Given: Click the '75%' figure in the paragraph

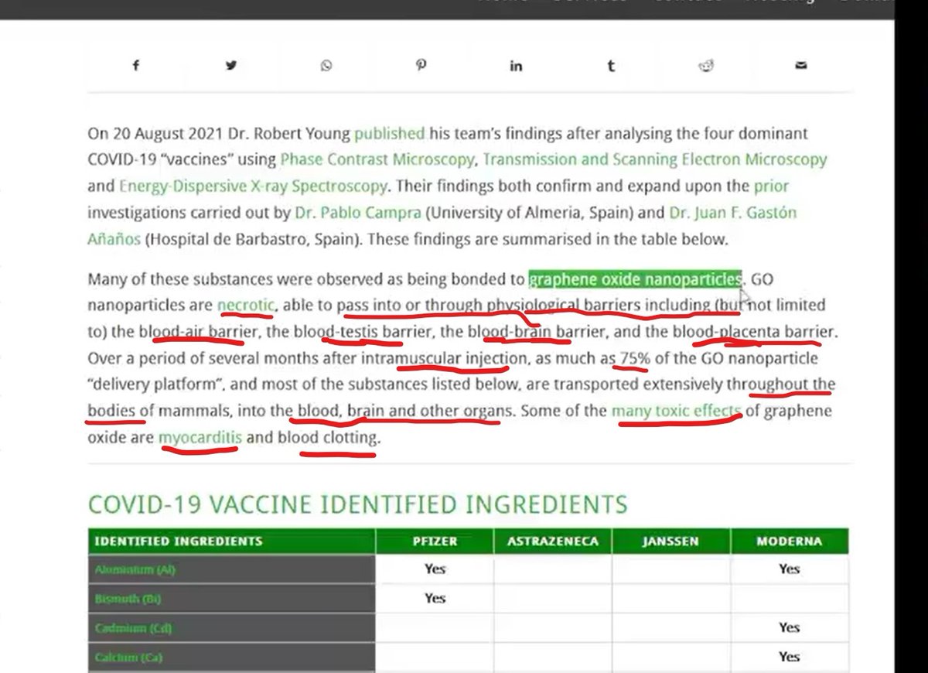Looking at the screenshot, I should pyautogui.click(x=634, y=358).
